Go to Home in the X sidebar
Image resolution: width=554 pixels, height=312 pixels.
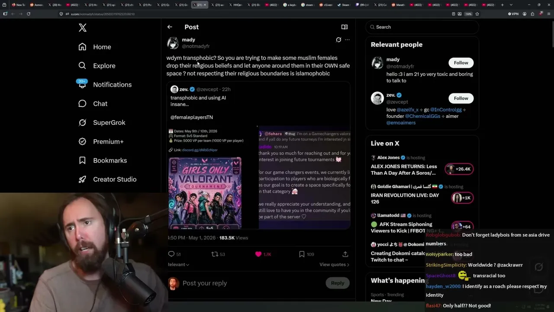click(95, 47)
